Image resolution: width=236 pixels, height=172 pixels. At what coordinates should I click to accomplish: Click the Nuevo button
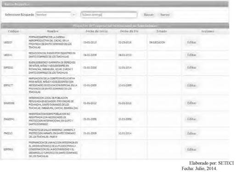[165, 15]
